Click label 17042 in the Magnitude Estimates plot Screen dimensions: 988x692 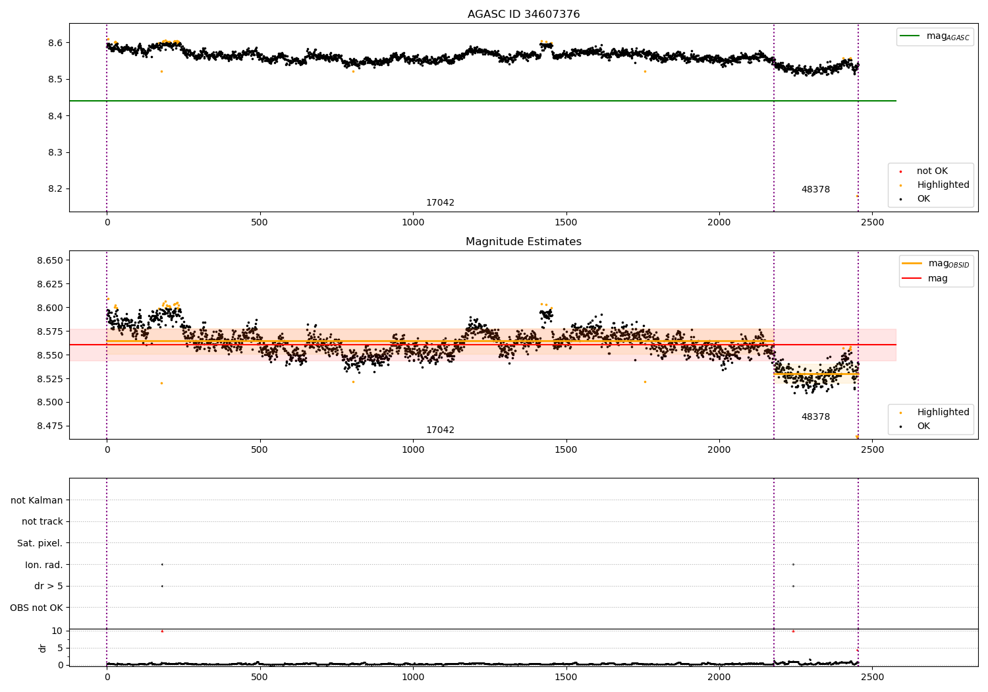[x=440, y=430]
